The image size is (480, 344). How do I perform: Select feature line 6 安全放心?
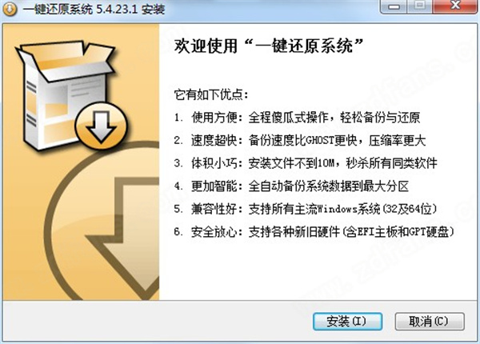tap(314, 232)
